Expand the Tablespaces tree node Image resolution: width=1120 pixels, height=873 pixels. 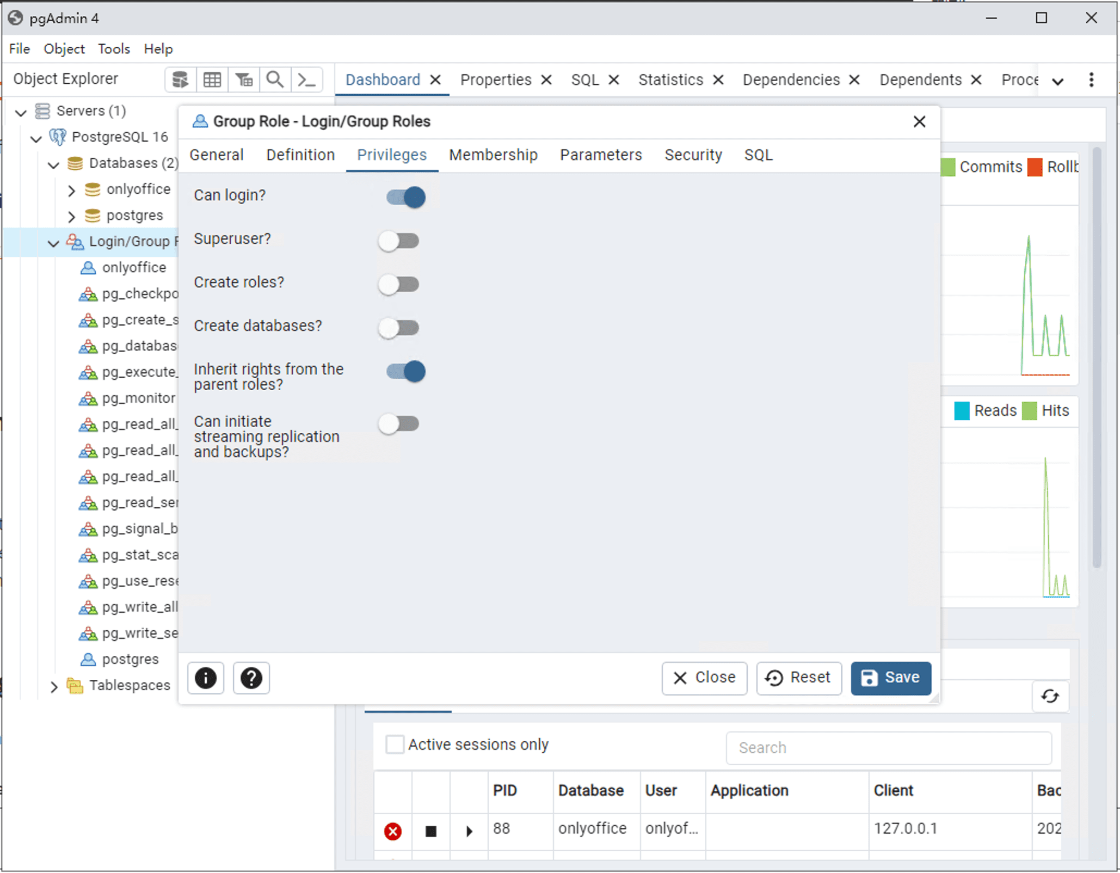53,686
